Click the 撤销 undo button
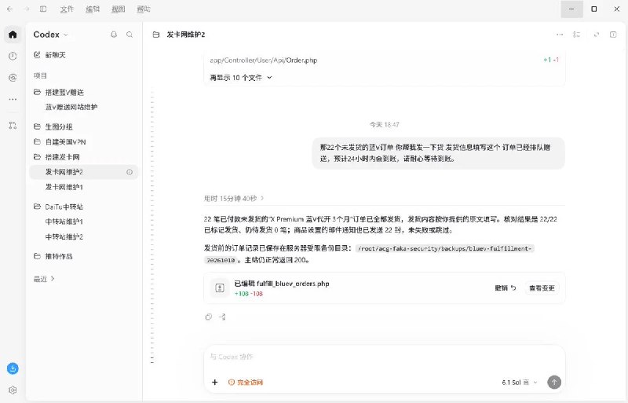This screenshot has width=628, height=403. (506, 288)
